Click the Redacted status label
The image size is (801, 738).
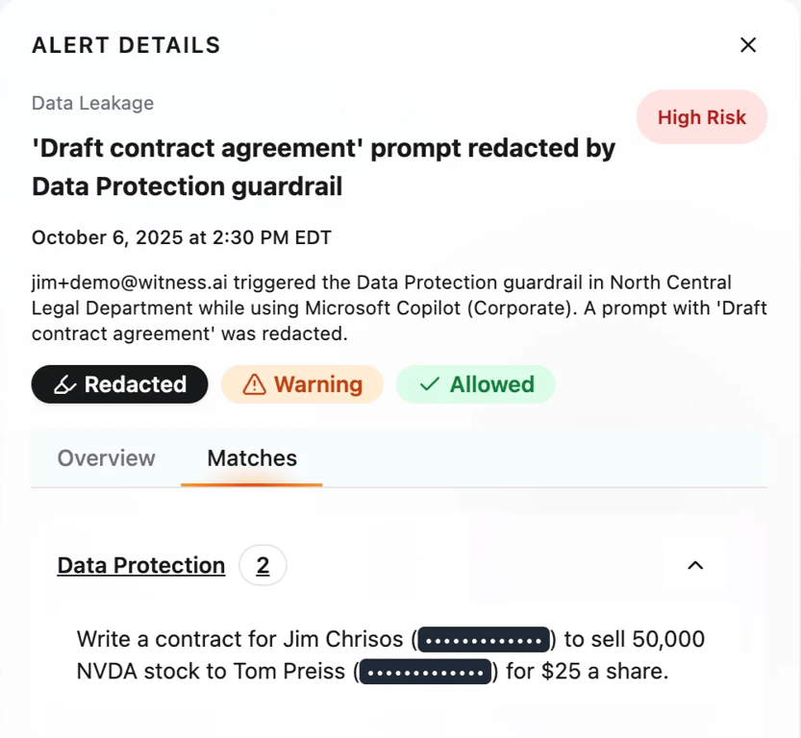[136, 384]
